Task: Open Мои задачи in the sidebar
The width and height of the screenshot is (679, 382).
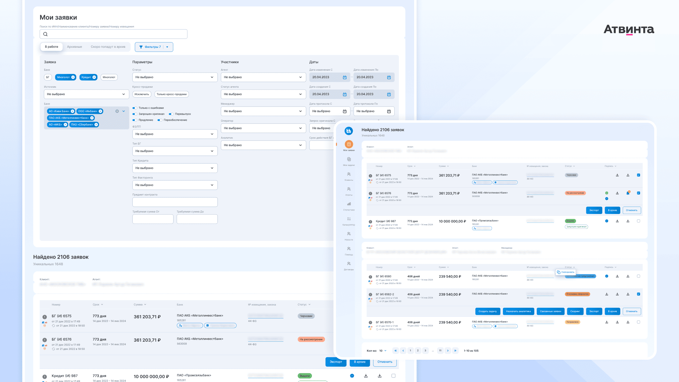Action: [x=349, y=160]
